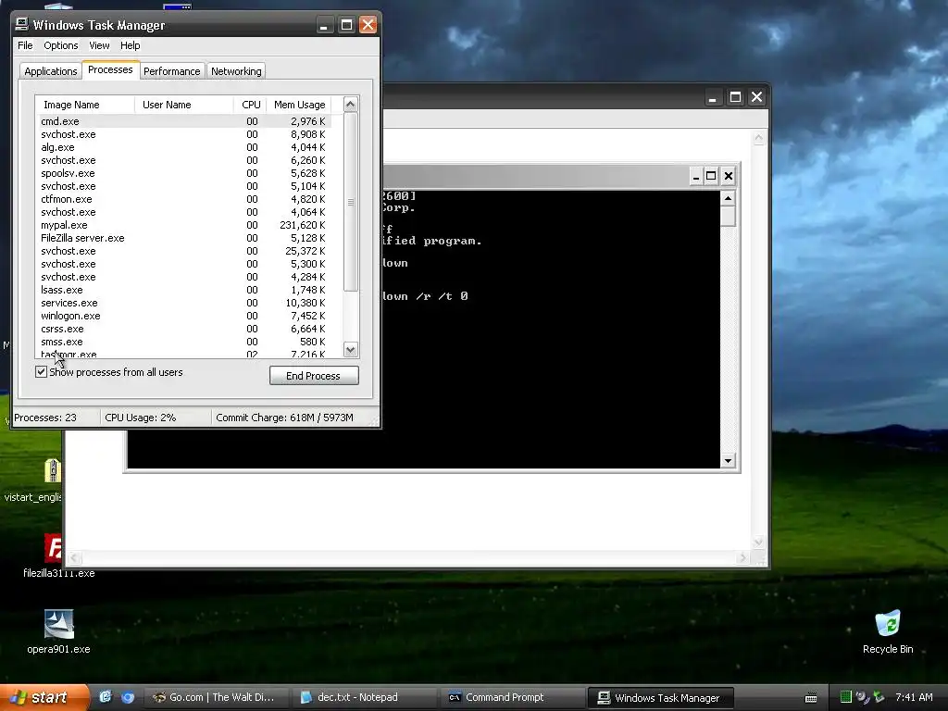Maximize the Notepad window behind
The width and height of the screenshot is (948, 711).
735,97
